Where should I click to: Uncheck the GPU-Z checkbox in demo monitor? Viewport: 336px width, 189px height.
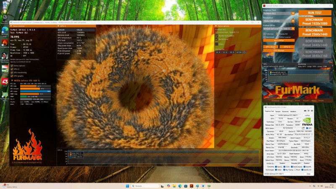pos(12,69)
